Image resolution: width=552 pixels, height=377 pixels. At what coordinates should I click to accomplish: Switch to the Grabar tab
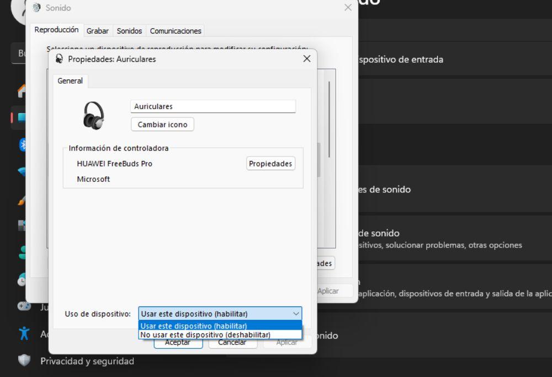click(97, 31)
